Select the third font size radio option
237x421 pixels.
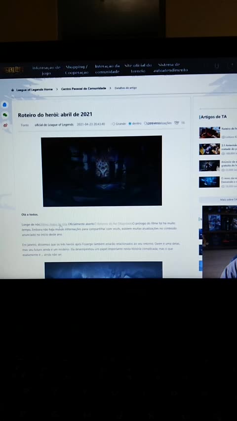tap(146, 123)
